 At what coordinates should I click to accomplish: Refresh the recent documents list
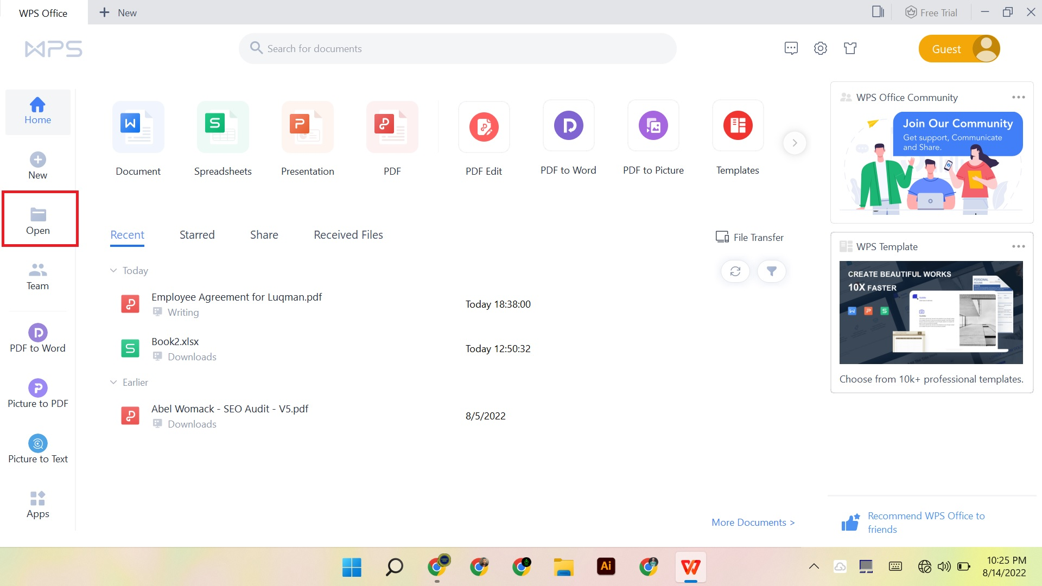(735, 271)
